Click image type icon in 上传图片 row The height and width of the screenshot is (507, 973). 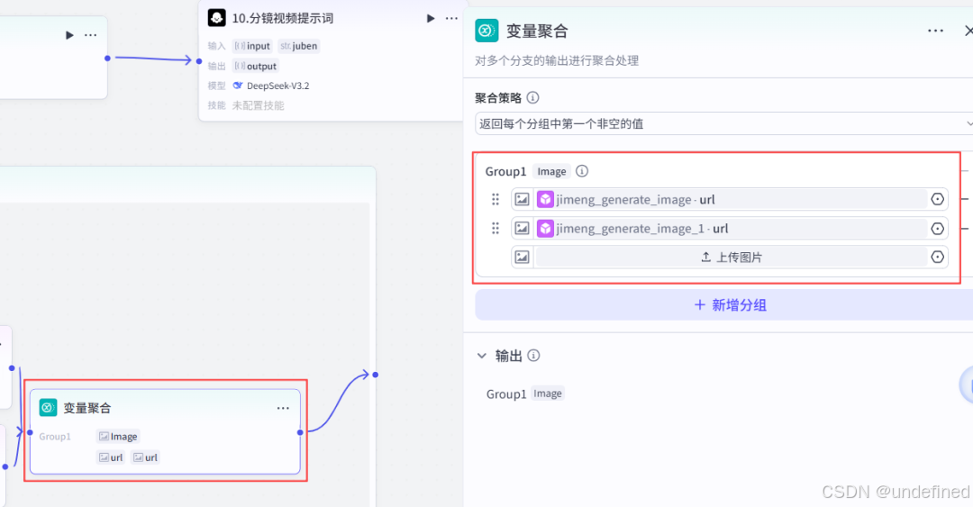pyautogui.click(x=522, y=257)
